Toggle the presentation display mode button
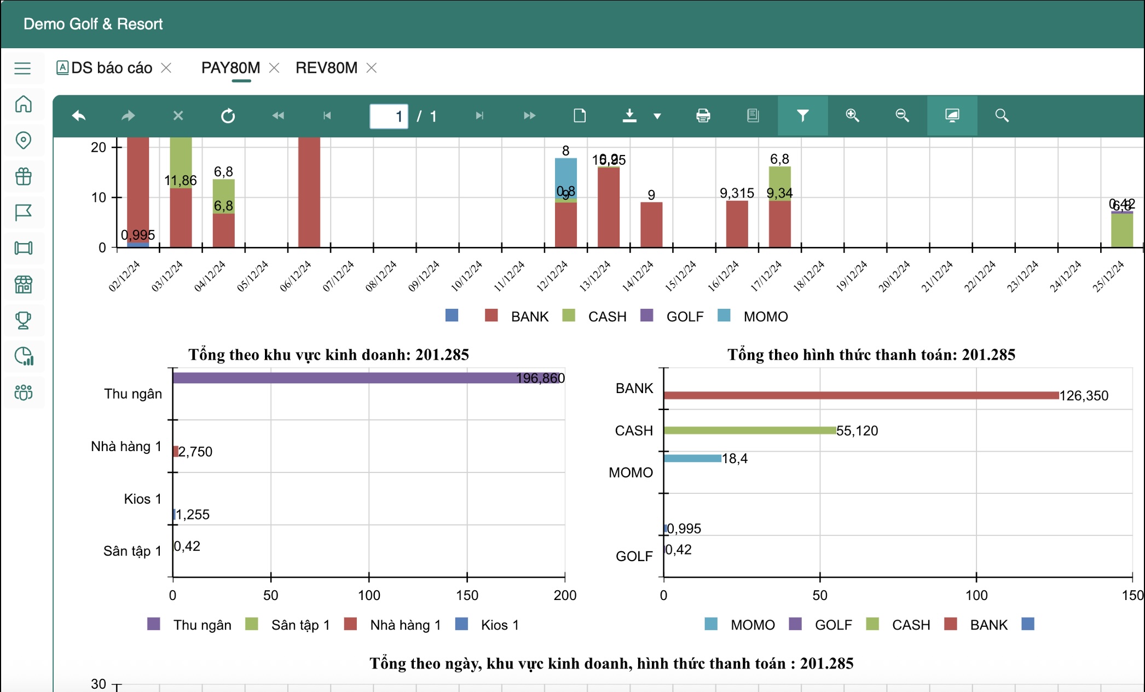Image resolution: width=1145 pixels, height=692 pixels. tap(952, 116)
